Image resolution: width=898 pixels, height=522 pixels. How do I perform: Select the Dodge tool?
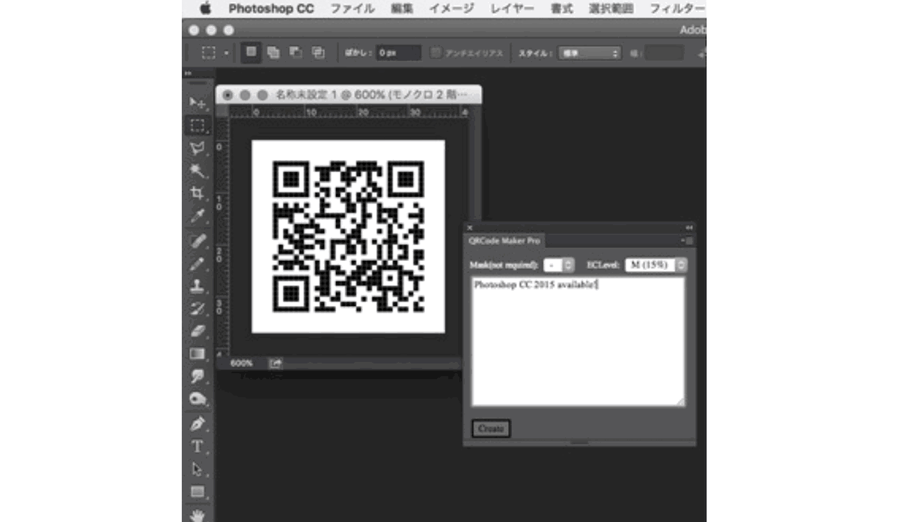point(198,399)
